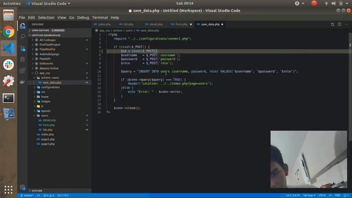The image size is (352, 198).
Task: Open the Search view in activity bar
Action: click(22, 37)
